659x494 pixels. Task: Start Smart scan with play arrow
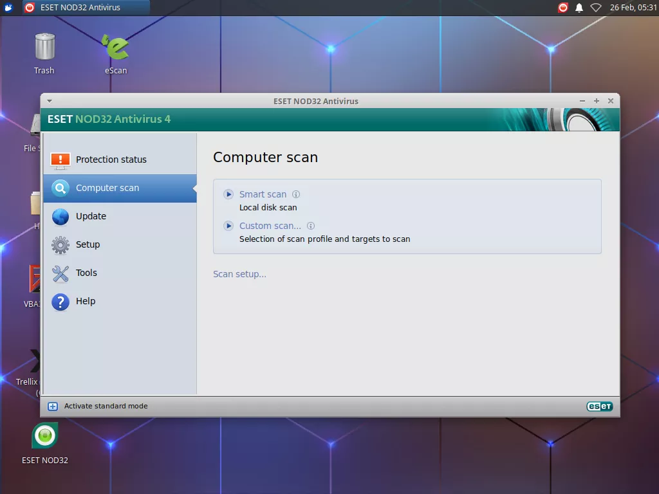(228, 194)
